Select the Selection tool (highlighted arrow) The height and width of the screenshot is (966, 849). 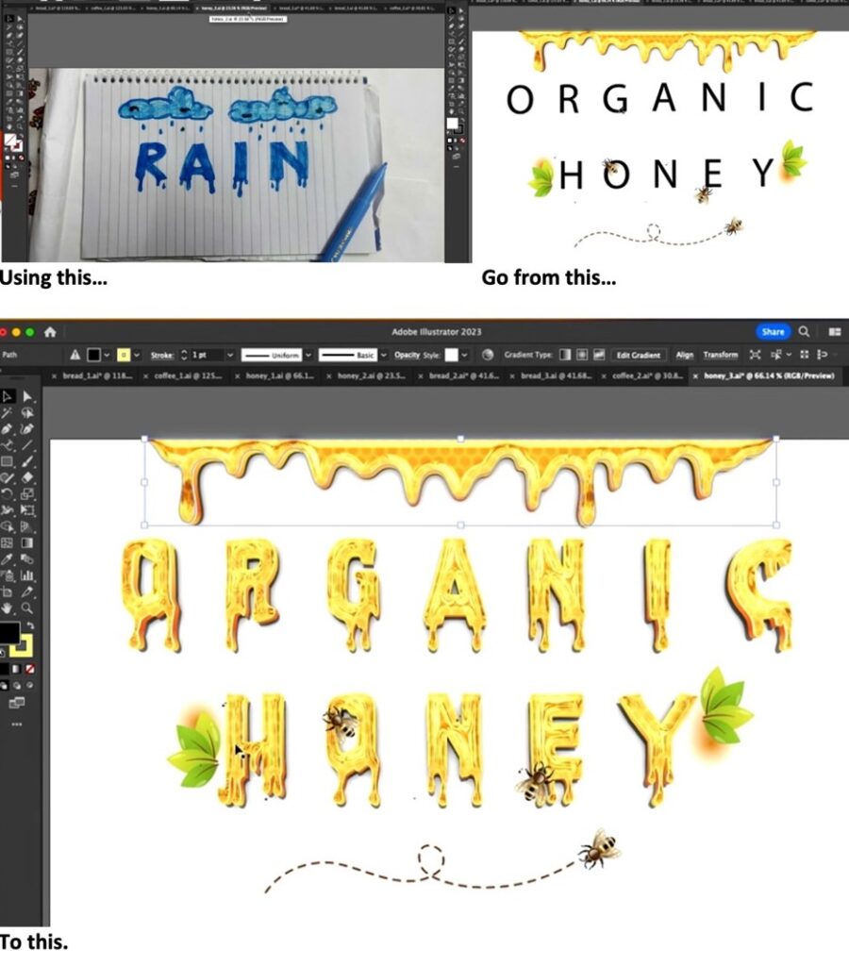pos(8,396)
